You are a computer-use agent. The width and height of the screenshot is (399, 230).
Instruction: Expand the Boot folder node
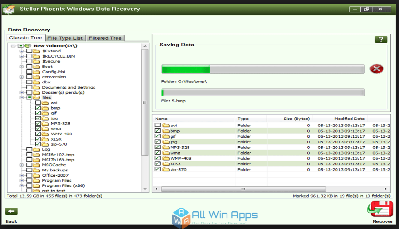point(22,67)
